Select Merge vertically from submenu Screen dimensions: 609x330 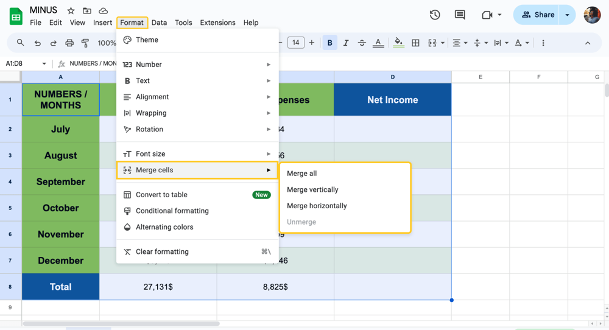point(312,189)
